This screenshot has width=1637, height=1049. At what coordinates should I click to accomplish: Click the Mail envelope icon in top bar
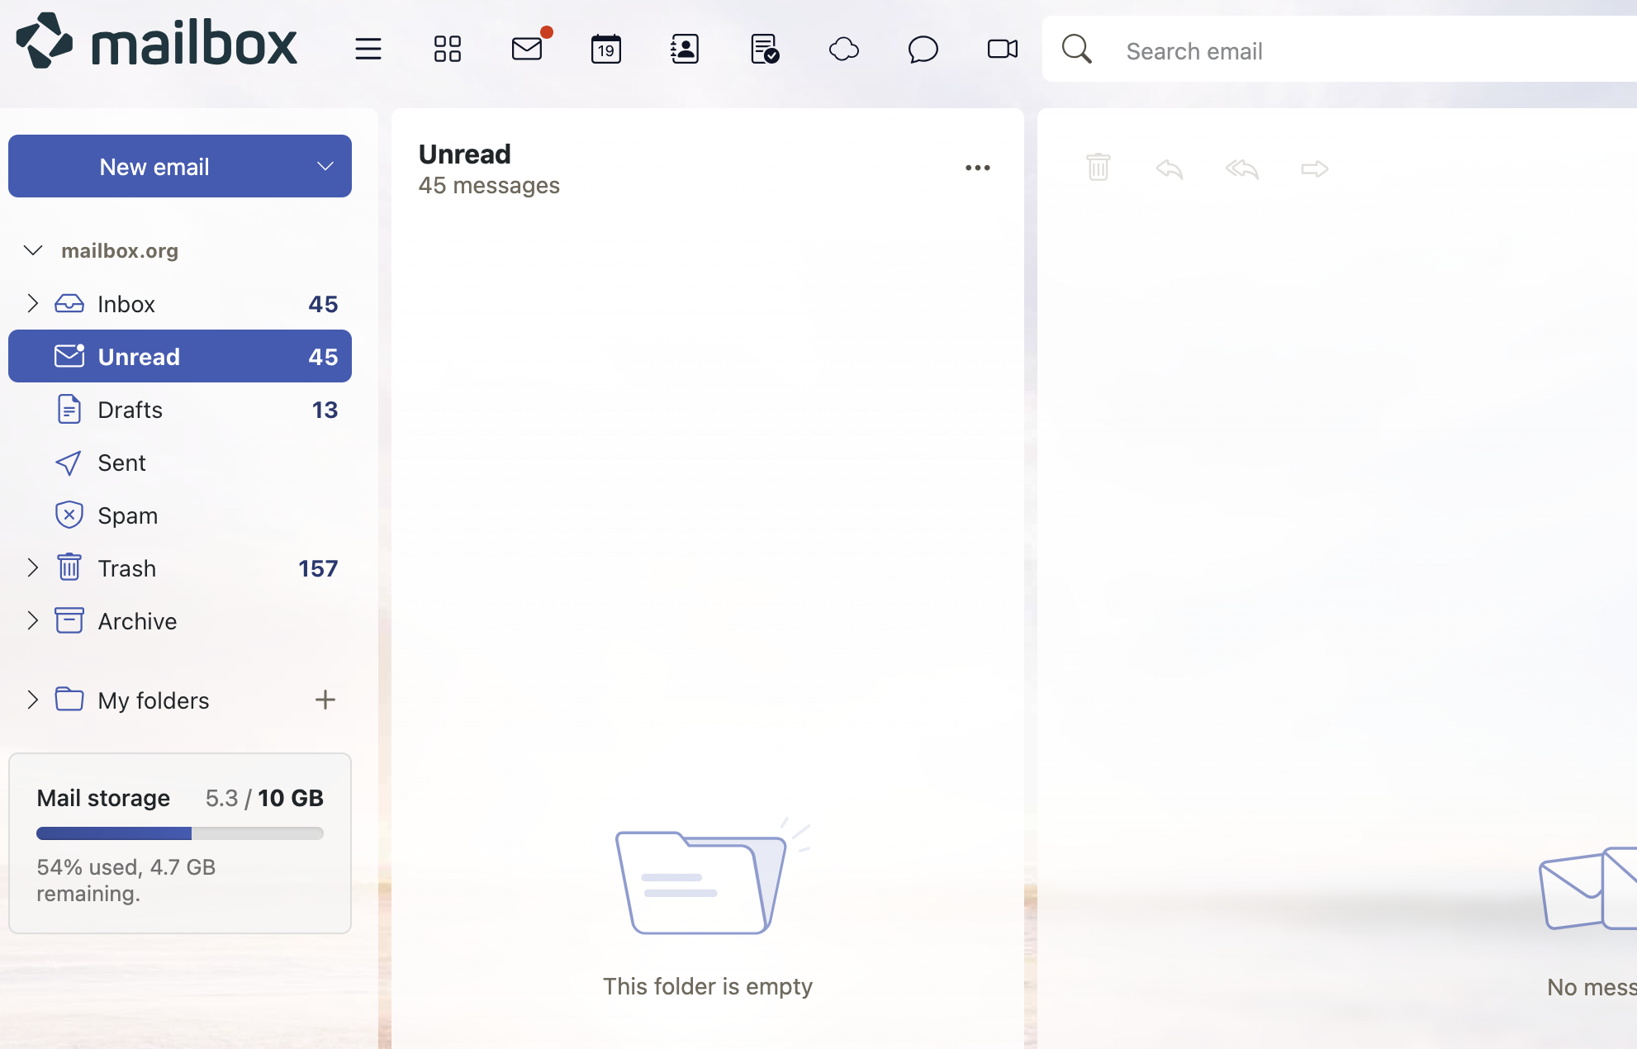point(526,50)
